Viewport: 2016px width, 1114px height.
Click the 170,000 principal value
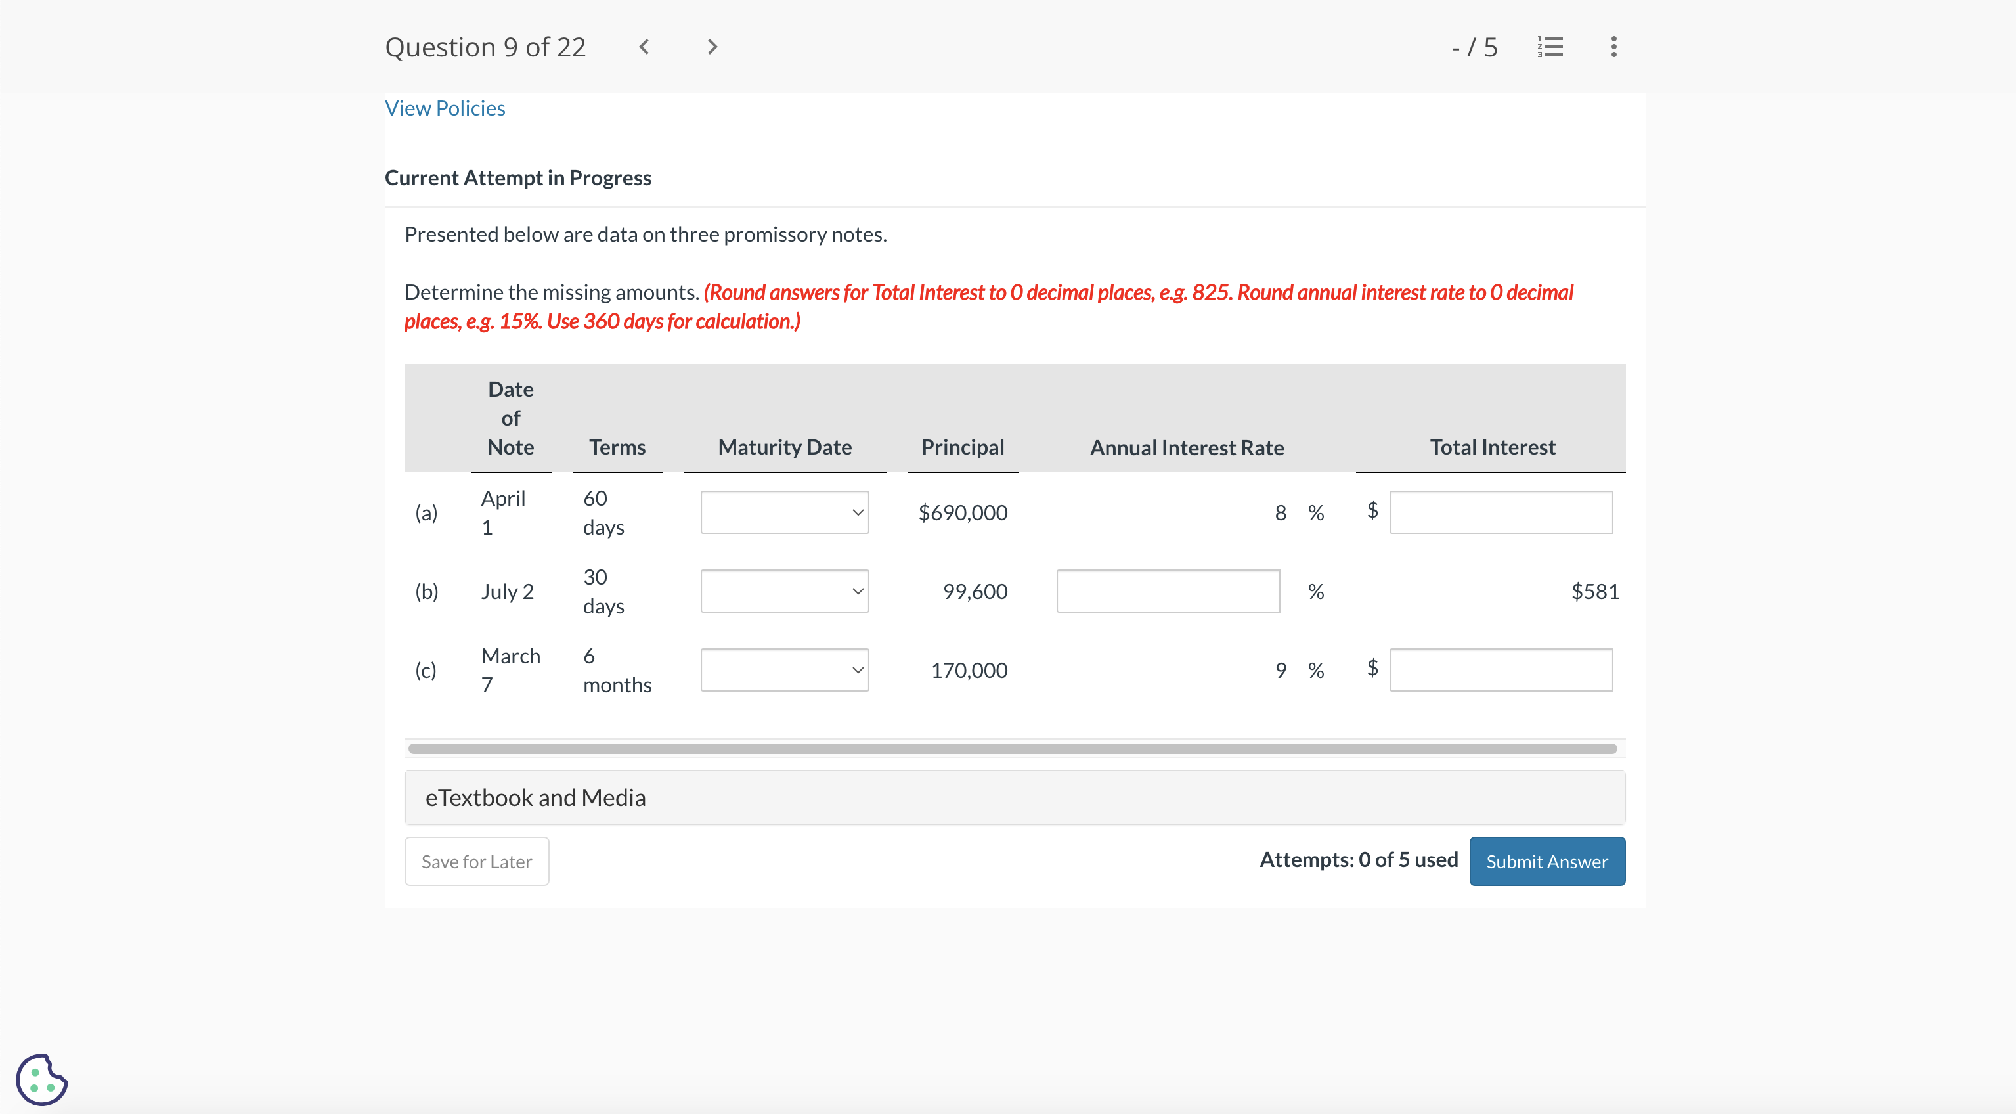tap(969, 670)
